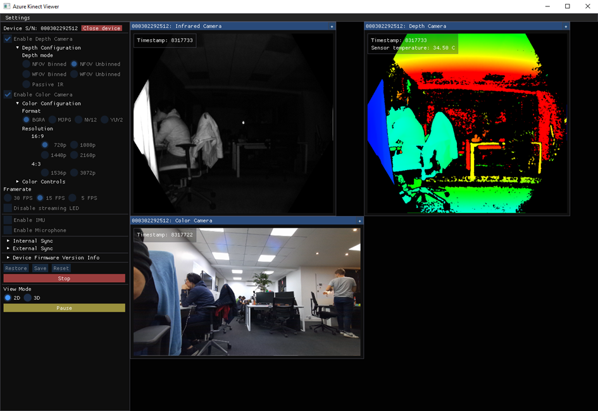This screenshot has width=598, height=411.
Task: Click the Close device button
Action: (101, 28)
